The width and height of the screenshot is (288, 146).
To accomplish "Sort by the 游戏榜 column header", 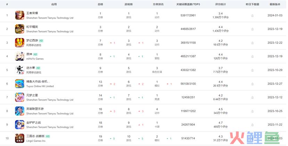I will (x=129, y=4).
